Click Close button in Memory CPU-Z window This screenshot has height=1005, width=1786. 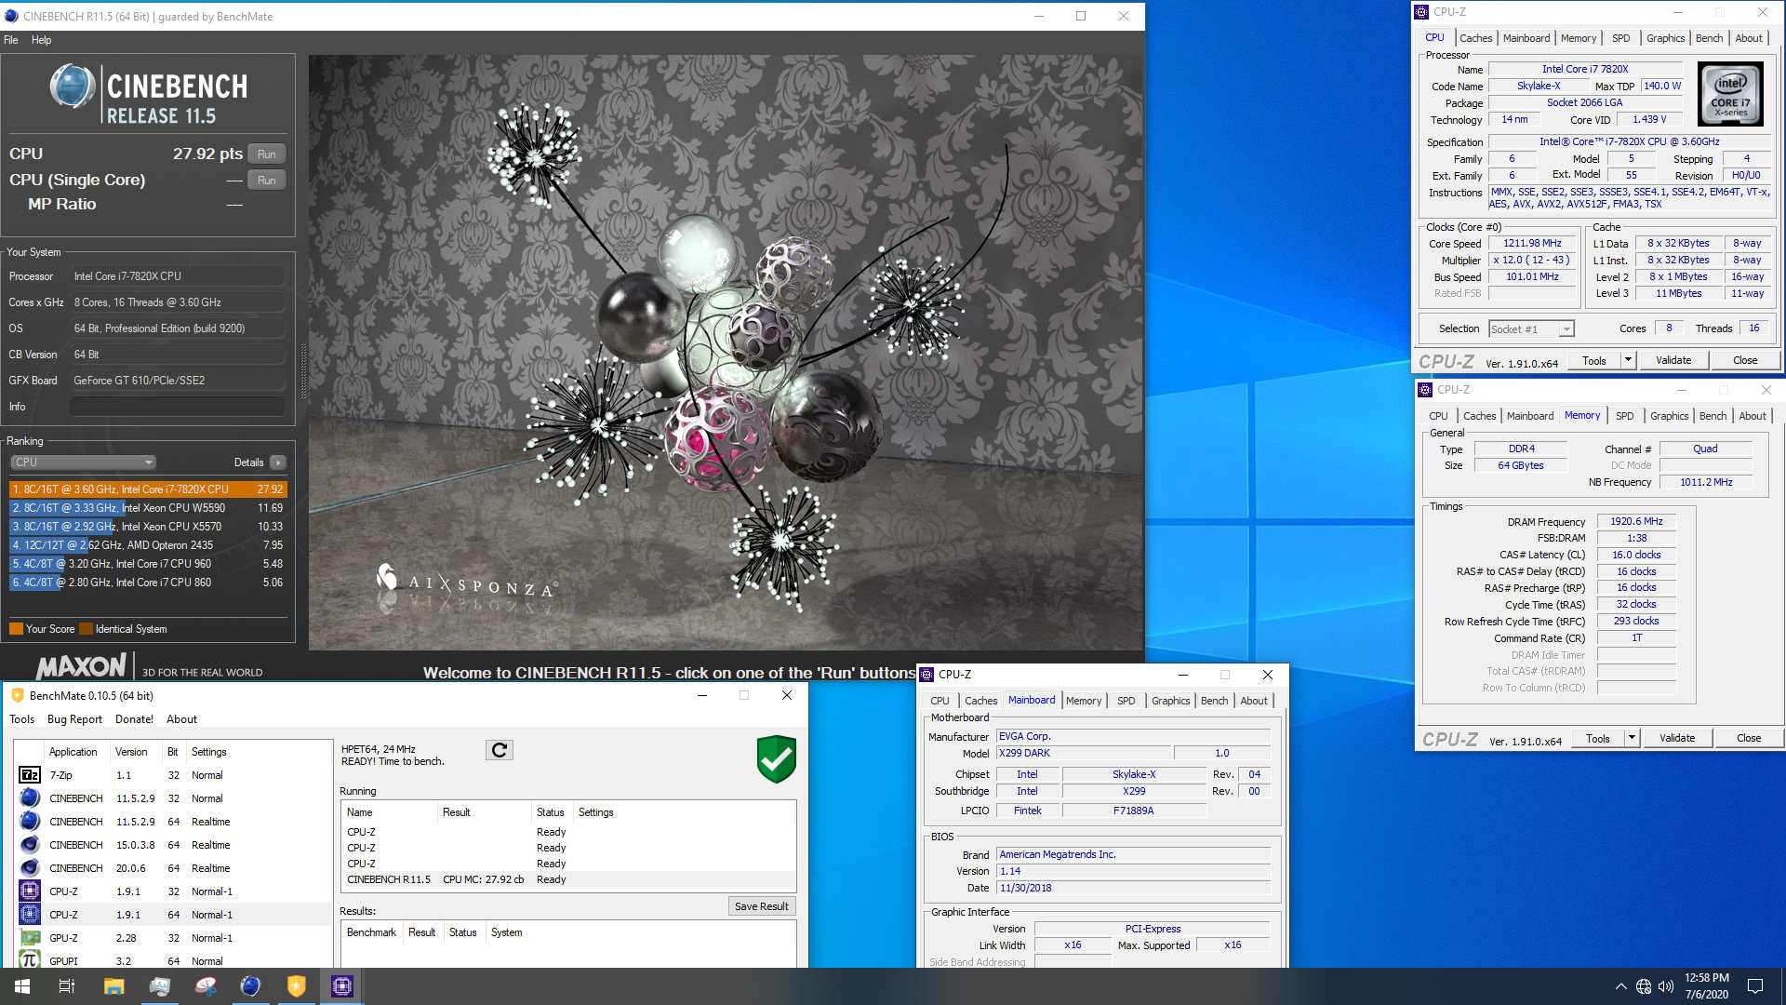click(1748, 738)
